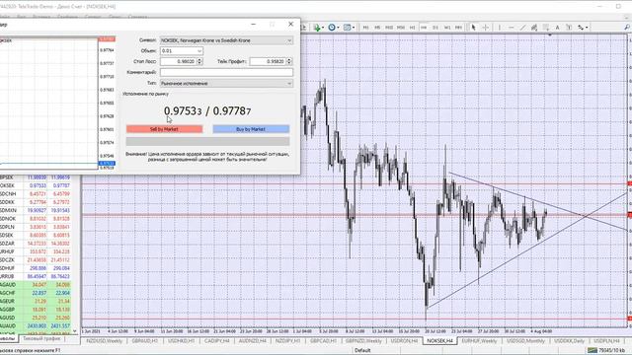Viewport: 632px width, 355px height.
Task: Open the USDPLN,H4 chart tab
Action: point(606,341)
